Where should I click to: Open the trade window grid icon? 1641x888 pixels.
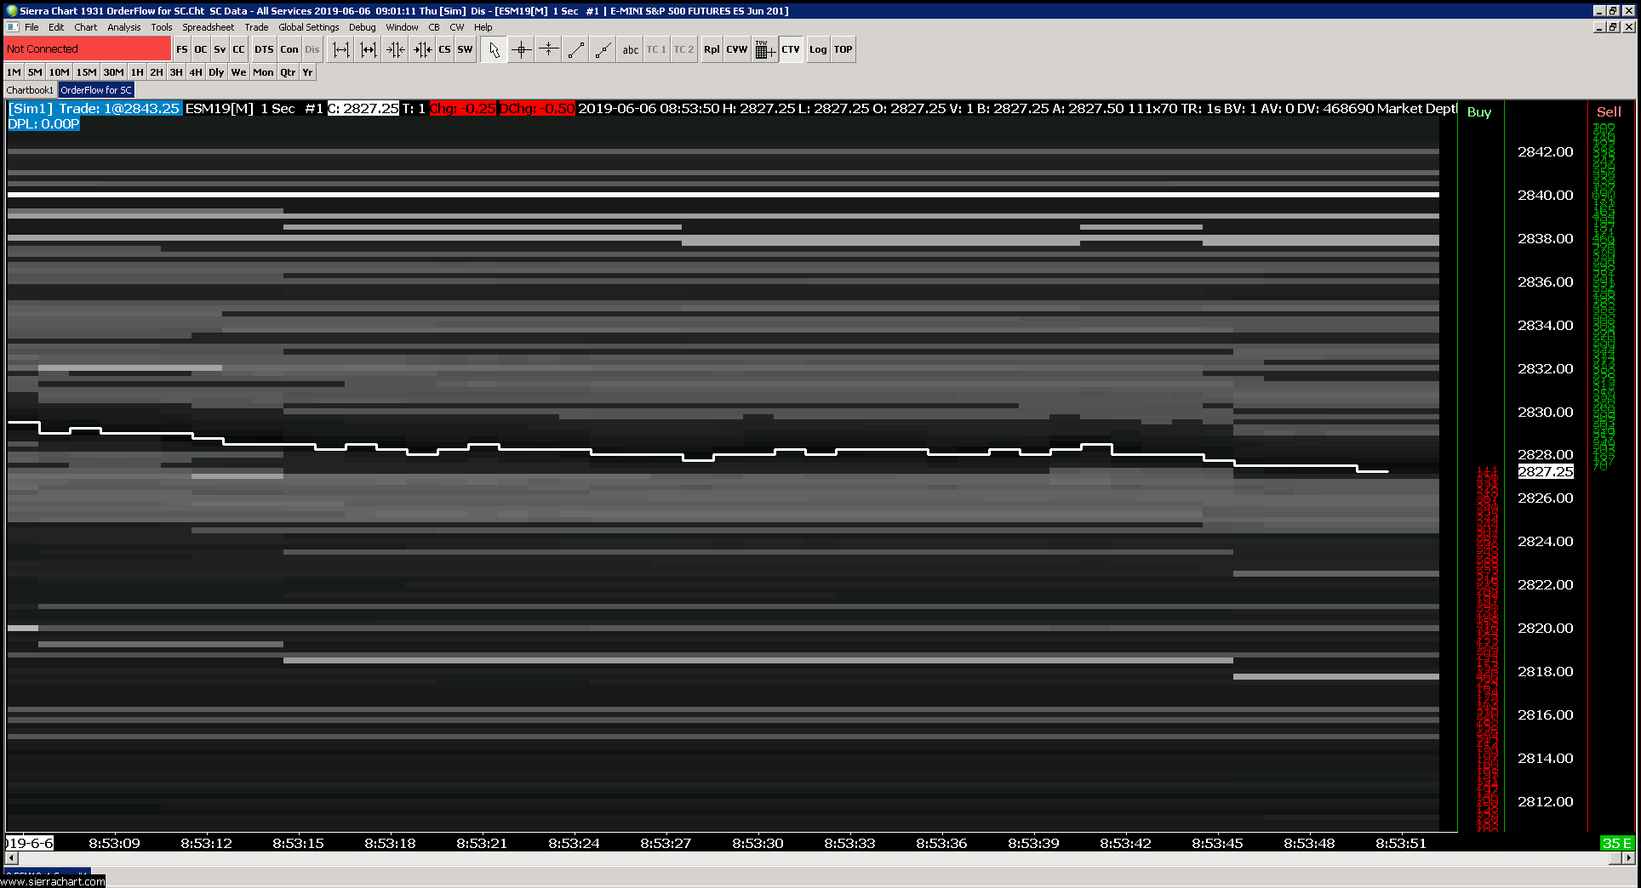point(763,49)
